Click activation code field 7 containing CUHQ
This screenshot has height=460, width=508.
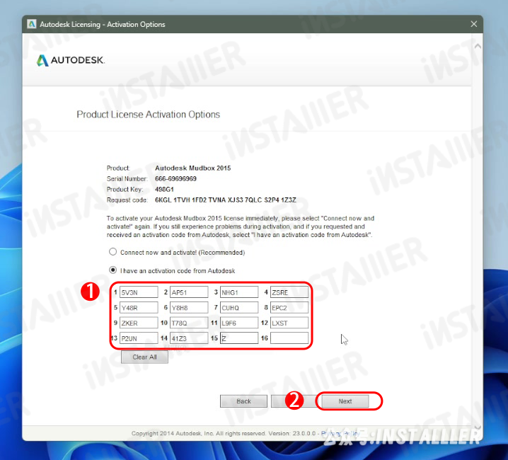[x=239, y=307]
